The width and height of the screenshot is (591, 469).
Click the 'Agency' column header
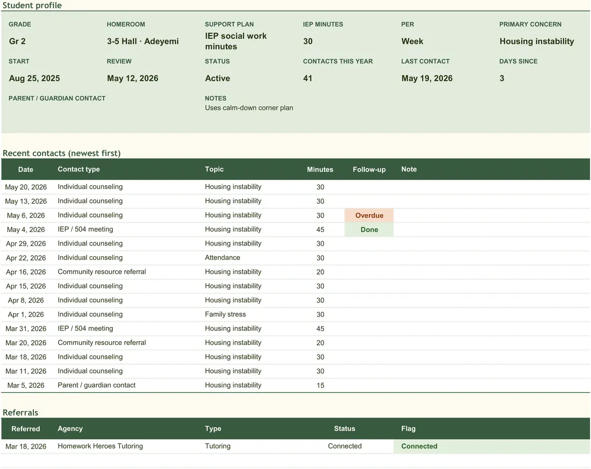pyautogui.click(x=70, y=429)
